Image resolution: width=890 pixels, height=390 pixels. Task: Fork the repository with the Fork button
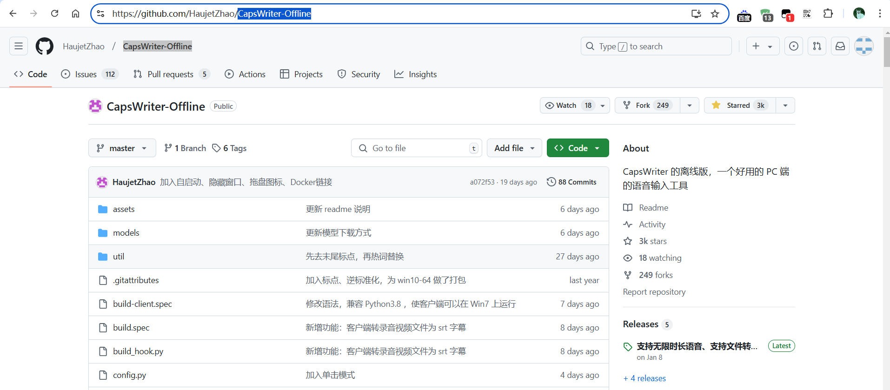pos(647,106)
